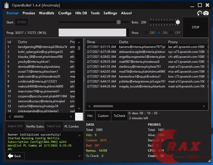Click the Netflix Subsc config label
This screenshot has height=165, width=213.
coord(35,126)
